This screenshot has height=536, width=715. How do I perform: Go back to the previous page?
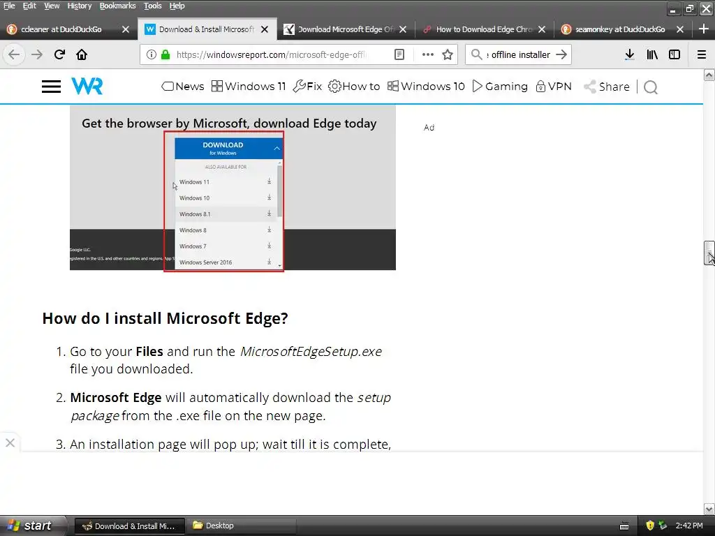pos(14,54)
